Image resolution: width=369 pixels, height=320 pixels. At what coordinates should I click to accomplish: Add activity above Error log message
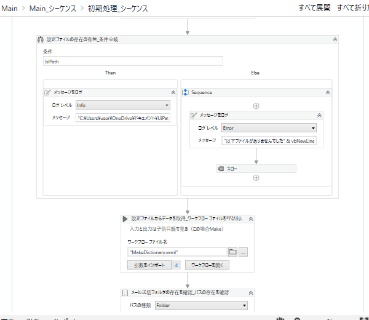tap(256, 106)
